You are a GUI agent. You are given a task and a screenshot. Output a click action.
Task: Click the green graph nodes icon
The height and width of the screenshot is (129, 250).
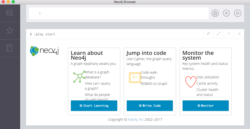click(x=79, y=77)
